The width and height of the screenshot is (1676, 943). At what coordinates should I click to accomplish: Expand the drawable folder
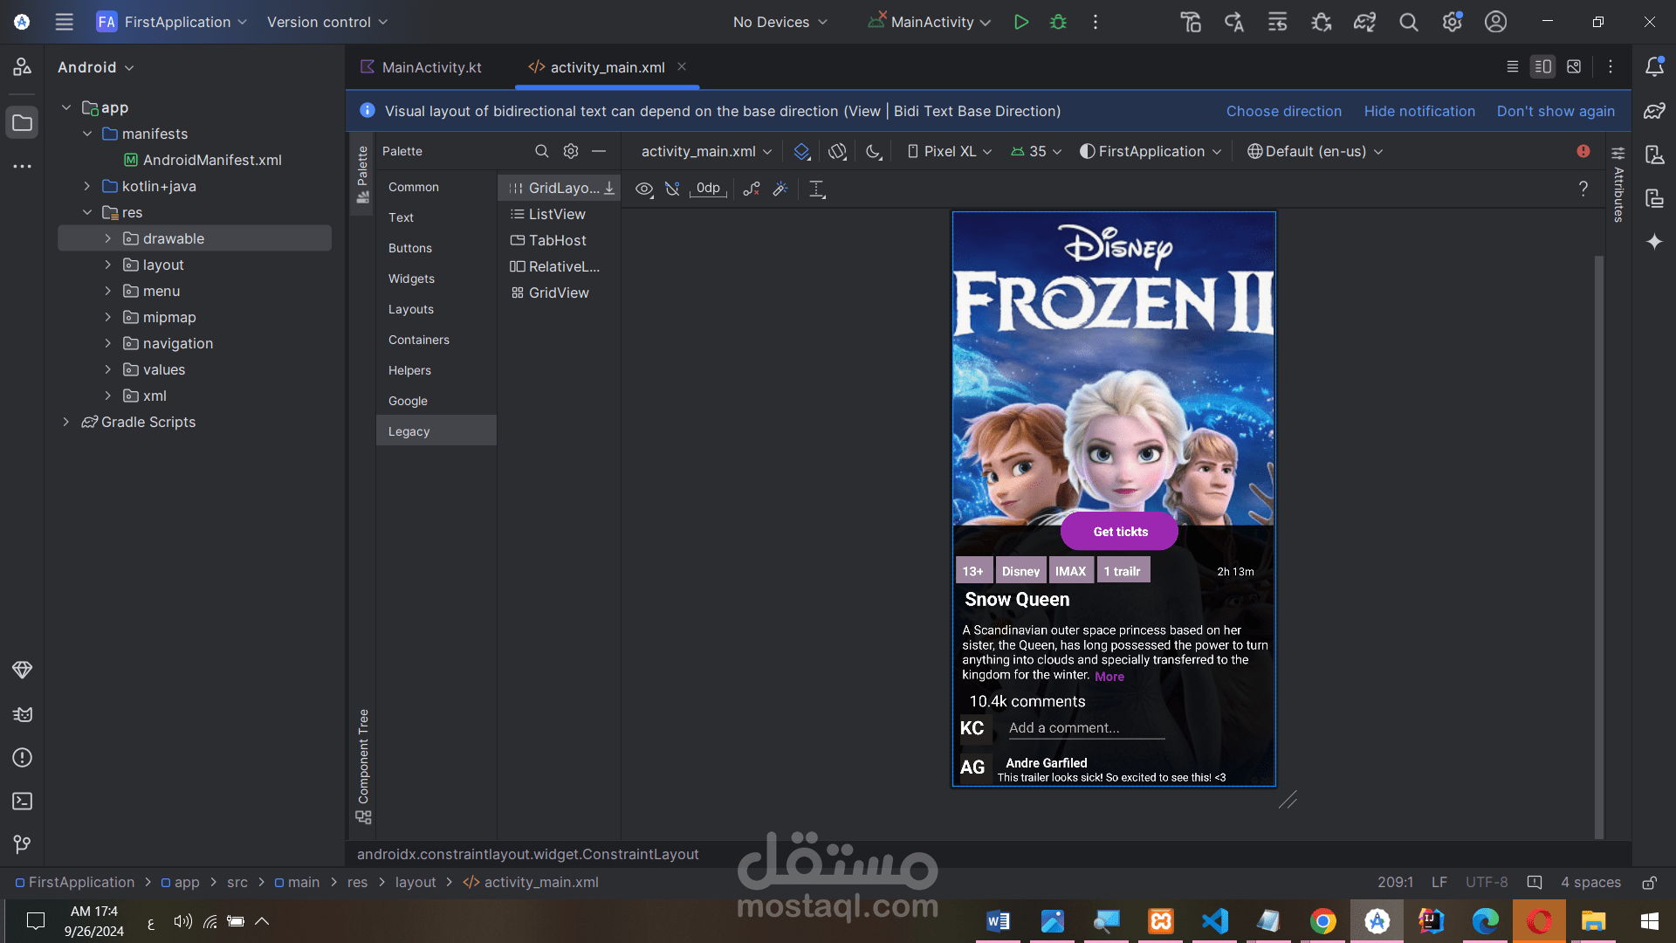pos(107,238)
